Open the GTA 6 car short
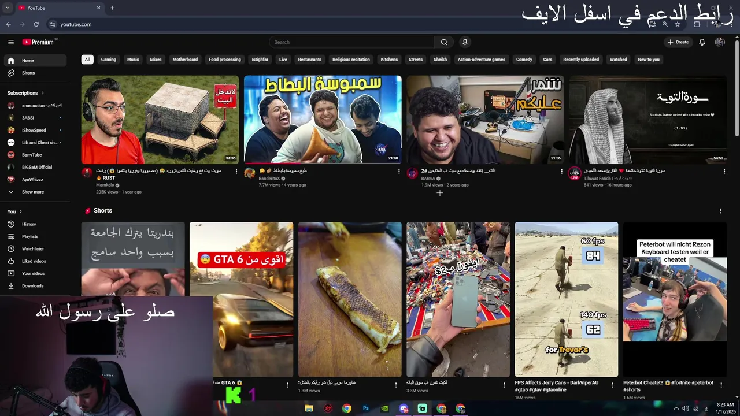740x416 pixels. tap(241, 299)
